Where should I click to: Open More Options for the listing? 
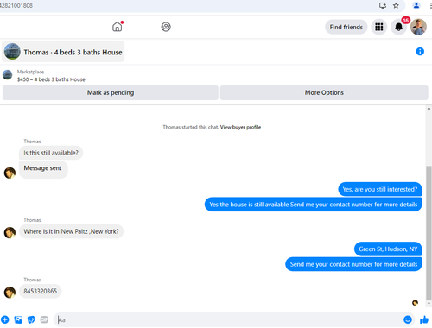point(324,92)
